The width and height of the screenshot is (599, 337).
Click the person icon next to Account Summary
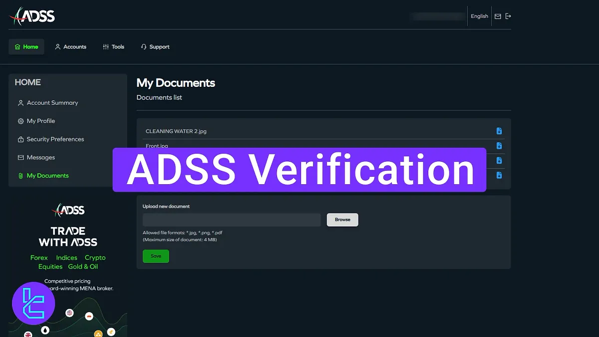[20, 103]
